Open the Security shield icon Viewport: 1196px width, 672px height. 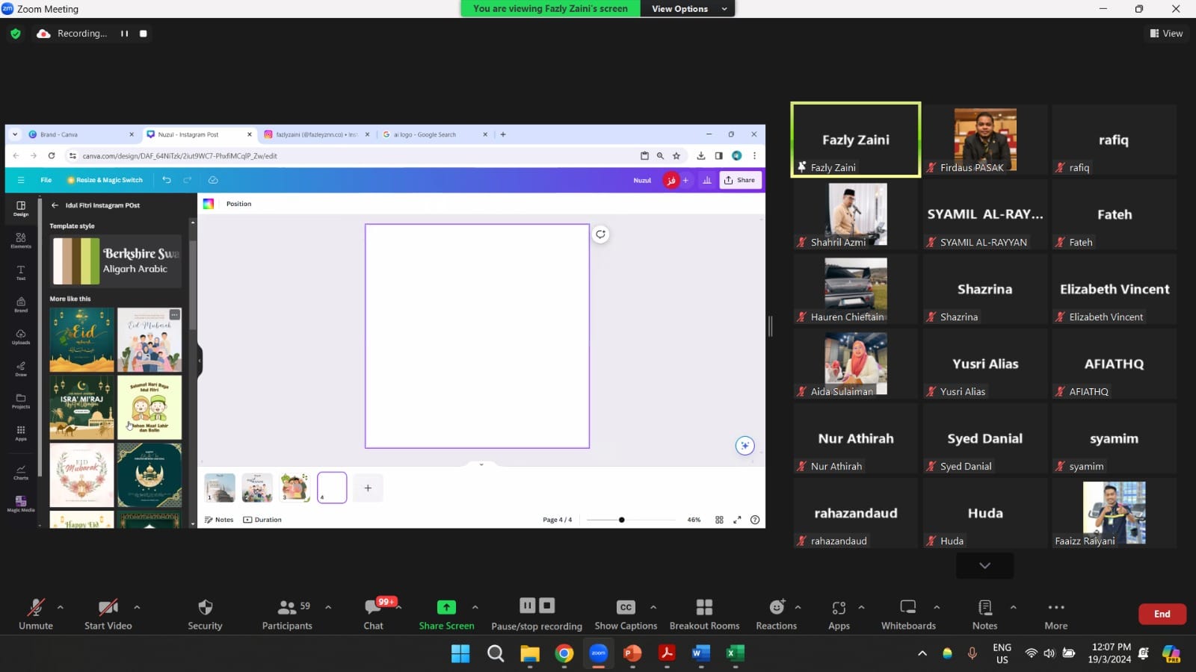[x=205, y=608]
